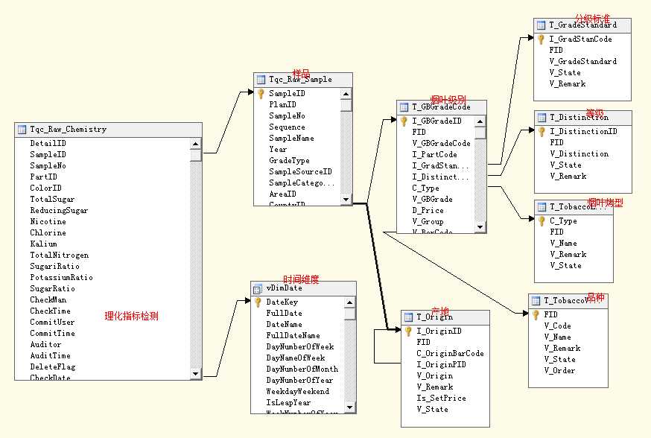Select I_PartCode column in T_GBGradeCode
This screenshot has height=438, width=651.
(436, 155)
